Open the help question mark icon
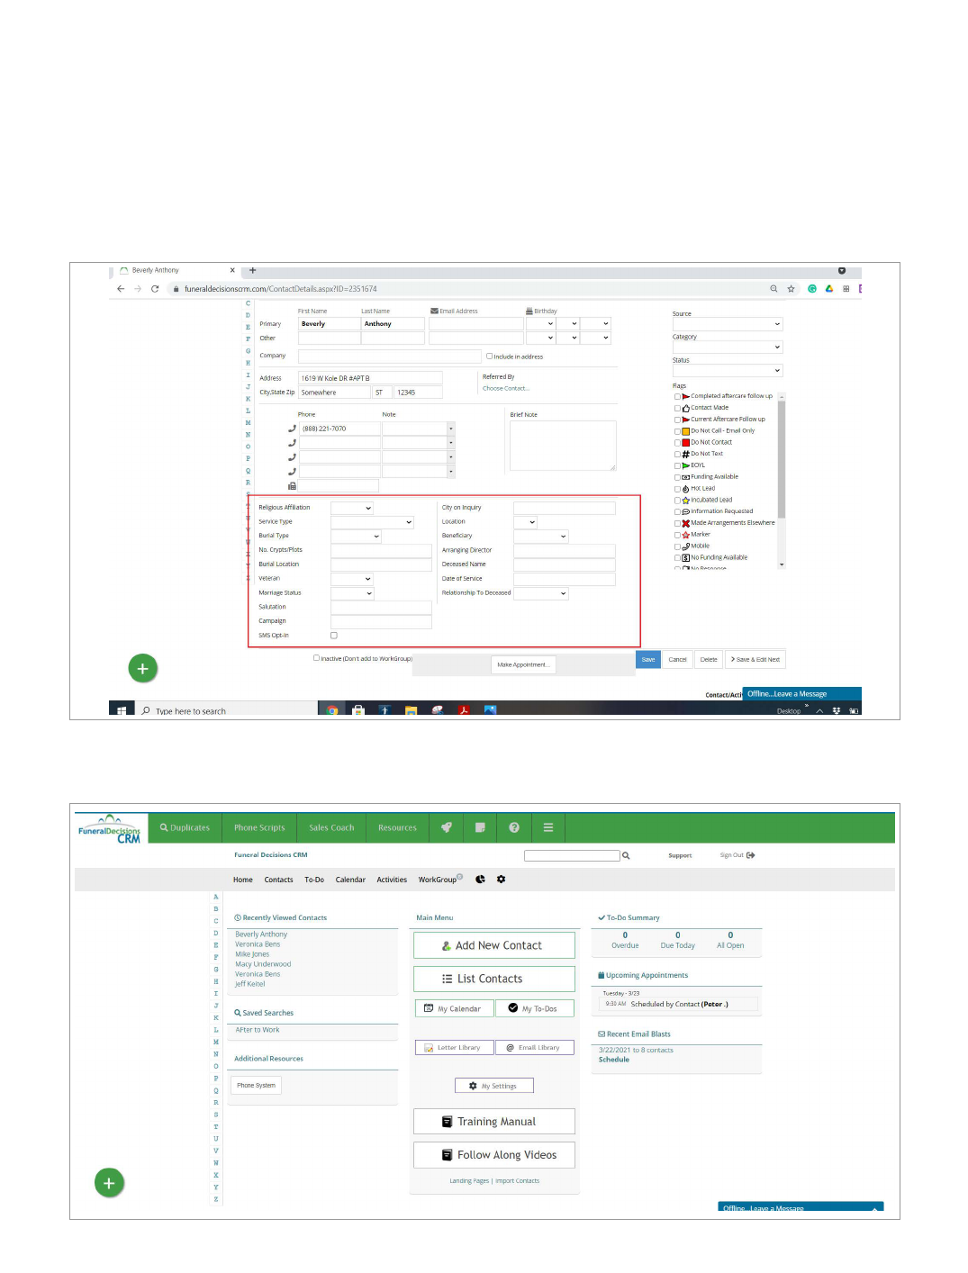Image resolution: width=968 pixels, height=1273 pixels. tap(514, 827)
